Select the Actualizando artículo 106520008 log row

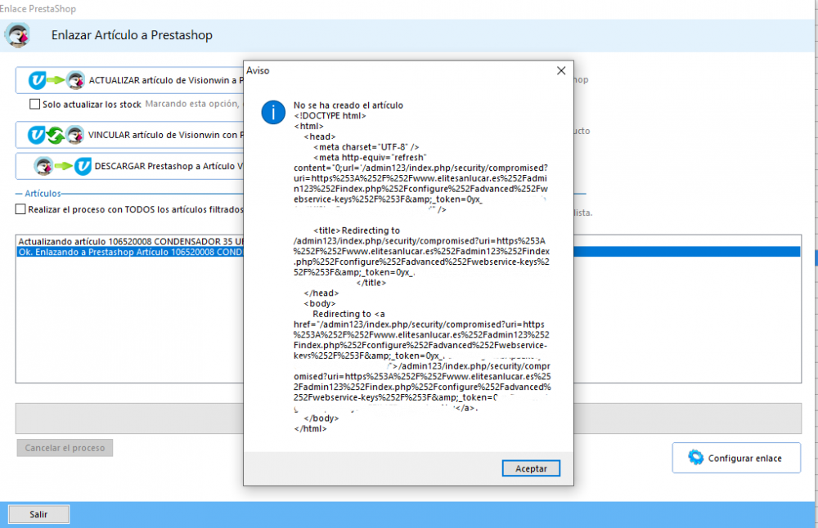pos(130,241)
